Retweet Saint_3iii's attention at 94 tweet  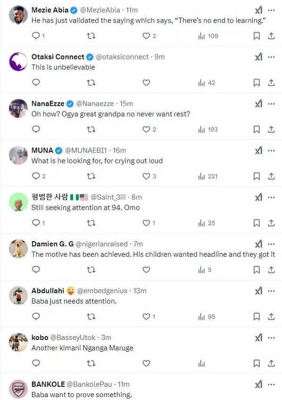pyautogui.click(x=91, y=223)
